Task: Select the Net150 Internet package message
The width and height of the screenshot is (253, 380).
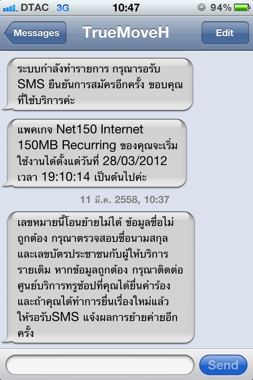Action: pos(94,153)
